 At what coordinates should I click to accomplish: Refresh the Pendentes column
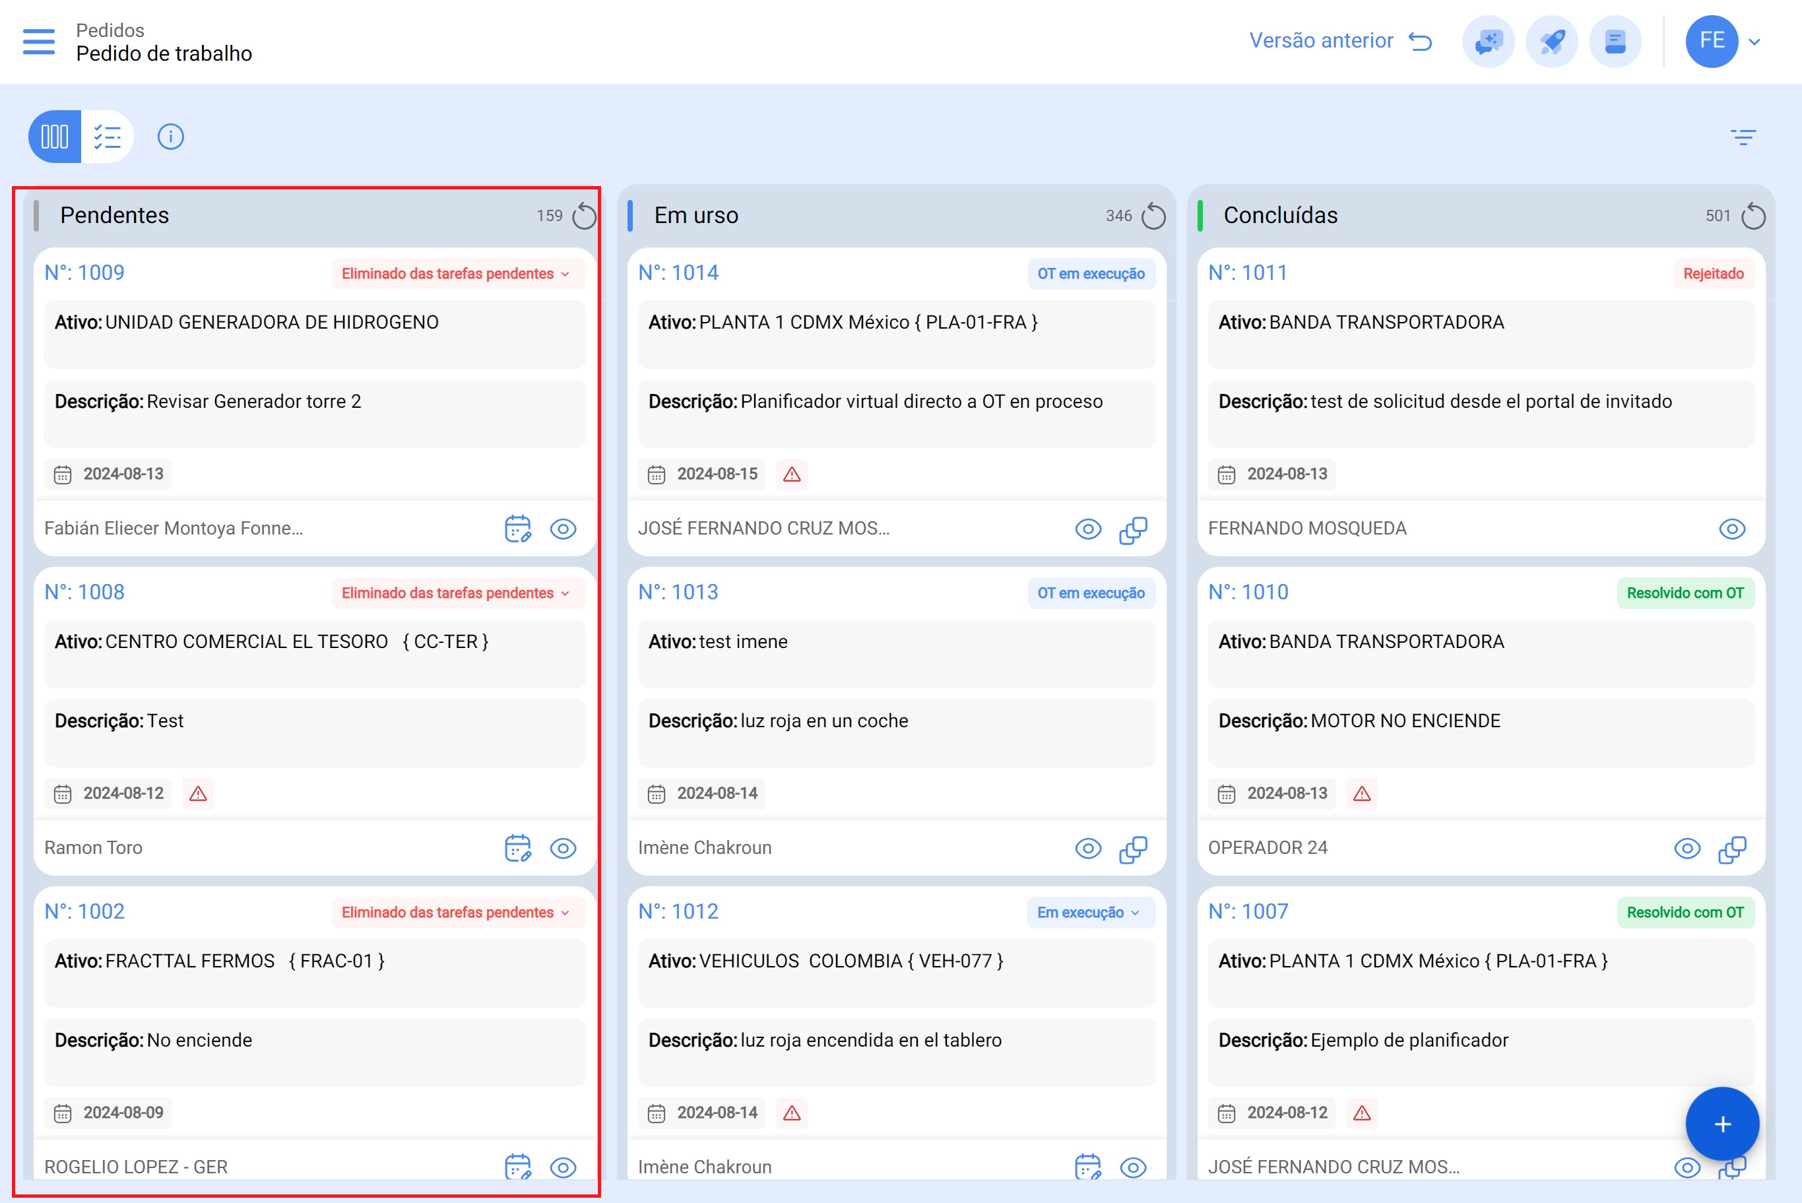click(585, 216)
